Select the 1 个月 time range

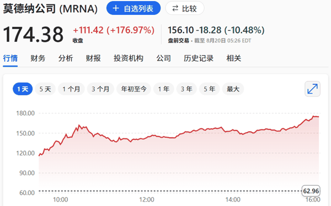coord(71,89)
